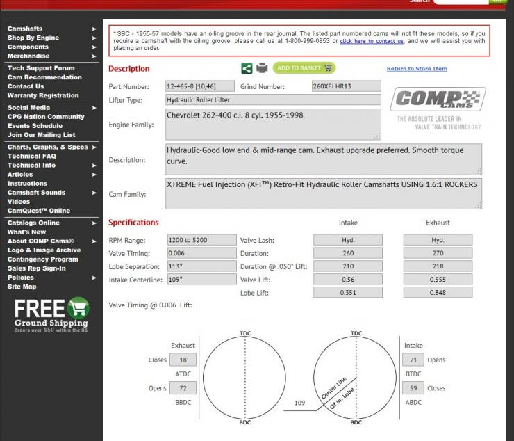The image size is (514, 441).
Task: Click the Intake Centerline field
Action: [202, 280]
